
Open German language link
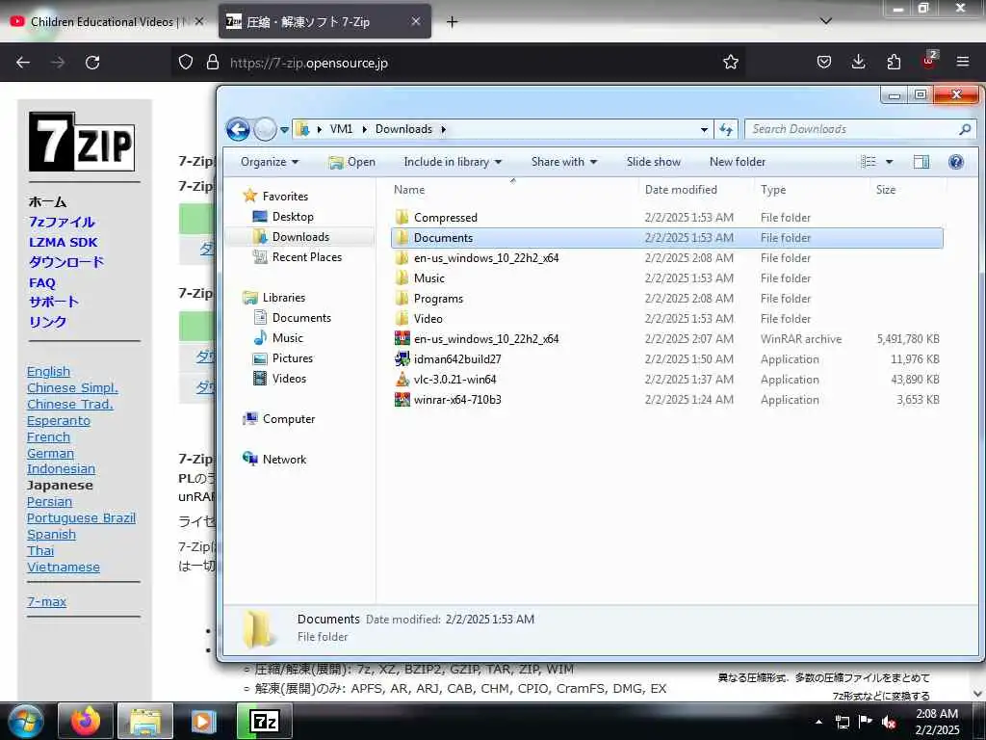[x=50, y=453]
